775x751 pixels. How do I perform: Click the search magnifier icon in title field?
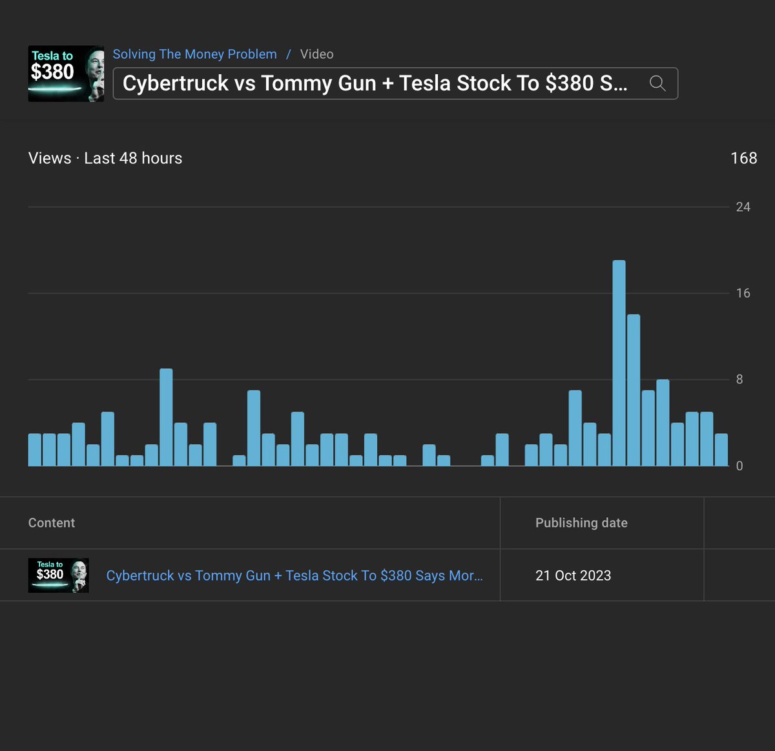tap(657, 83)
